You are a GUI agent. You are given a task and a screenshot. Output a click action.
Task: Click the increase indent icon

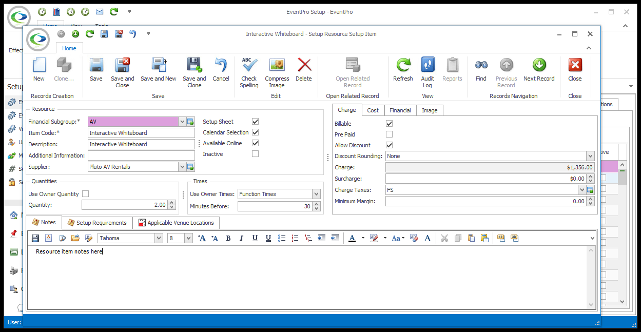335,238
